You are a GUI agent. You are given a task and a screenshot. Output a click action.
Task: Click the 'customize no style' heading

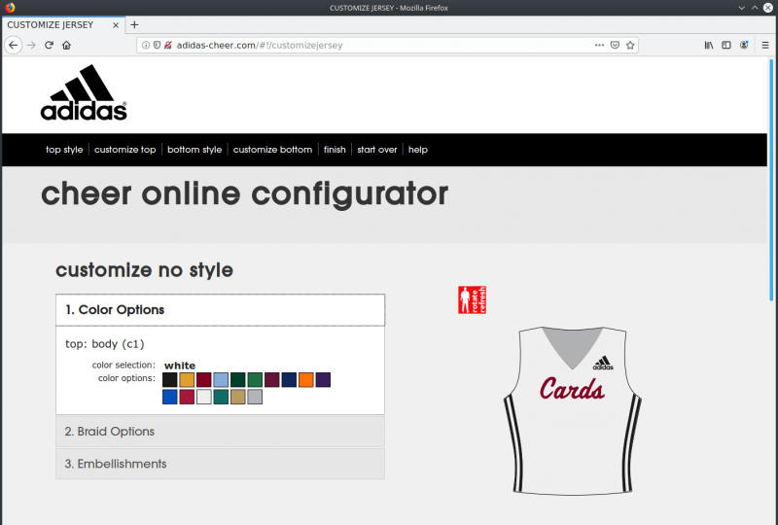(x=144, y=270)
